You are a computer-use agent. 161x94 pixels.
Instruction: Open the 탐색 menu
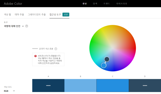coord(95,4)
